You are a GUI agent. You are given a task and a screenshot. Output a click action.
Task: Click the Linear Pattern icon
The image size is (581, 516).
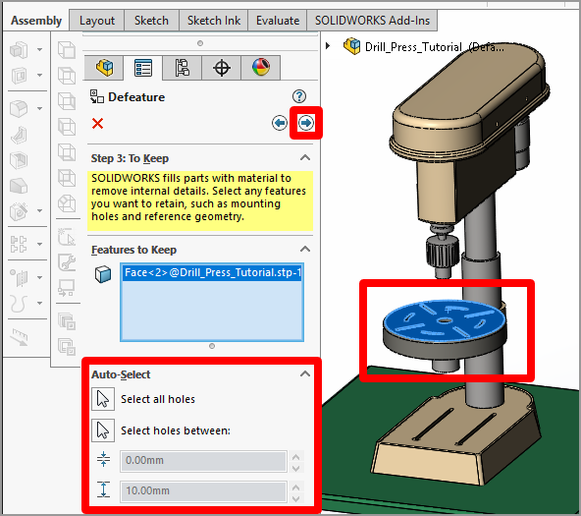pos(19,244)
